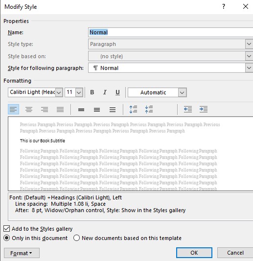Screen dimensions: 253x261
Task: Click the OK button
Action: [x=194, y=253]
